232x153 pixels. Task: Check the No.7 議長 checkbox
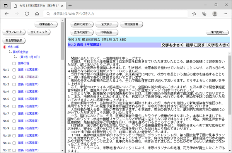[14, 114]
